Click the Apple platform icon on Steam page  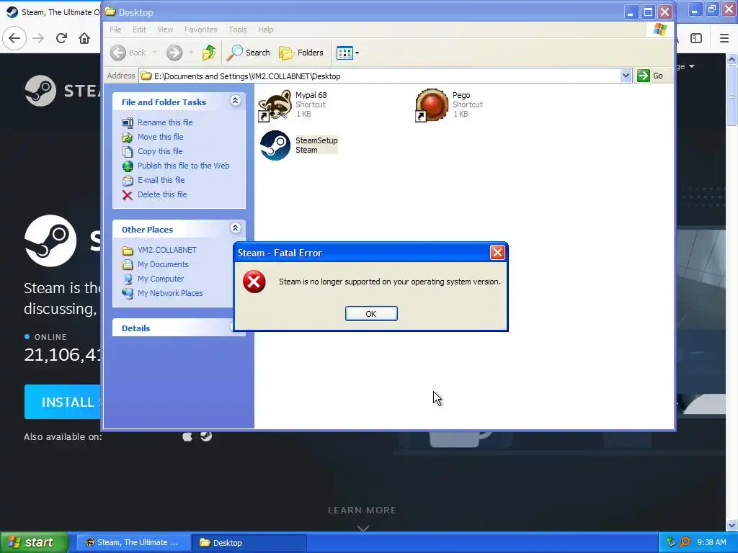(x=187, y=436)
